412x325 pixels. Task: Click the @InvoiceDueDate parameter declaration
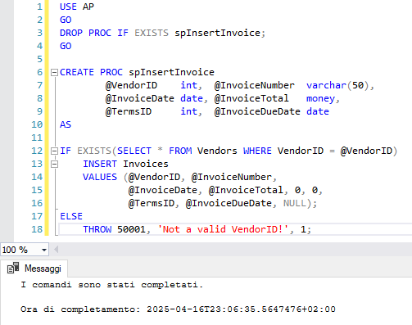(257, 111)
